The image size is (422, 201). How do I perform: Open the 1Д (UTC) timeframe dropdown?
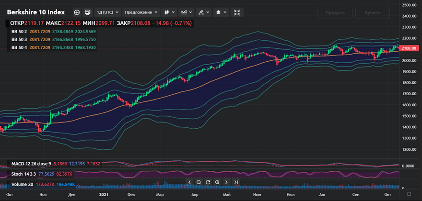tap(106, 12)
